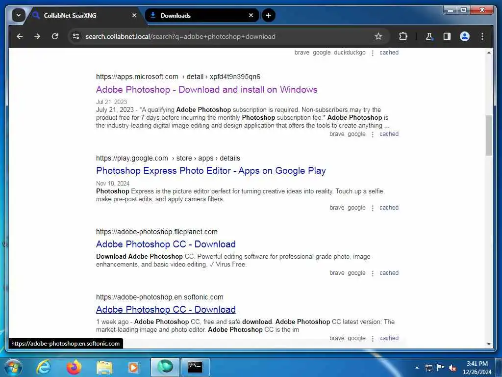The width and height of the screenshot is (502, 377).
Task: Expand options dots for Google Play result
Action: pos(373,208)
